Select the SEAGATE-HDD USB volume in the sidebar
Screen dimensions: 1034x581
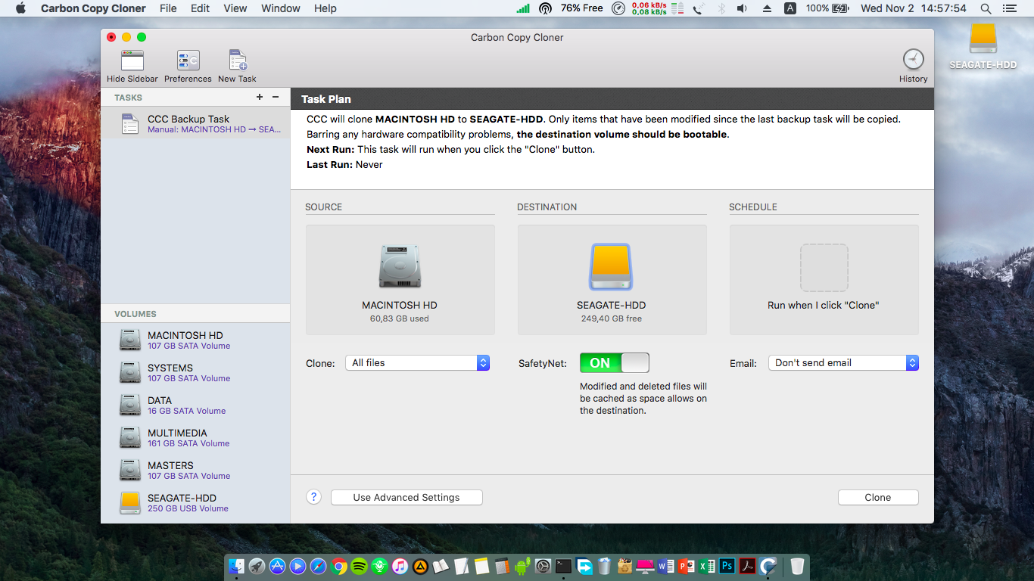pos(195,503)
